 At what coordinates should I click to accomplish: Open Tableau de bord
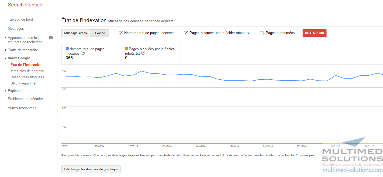point(20,20)
